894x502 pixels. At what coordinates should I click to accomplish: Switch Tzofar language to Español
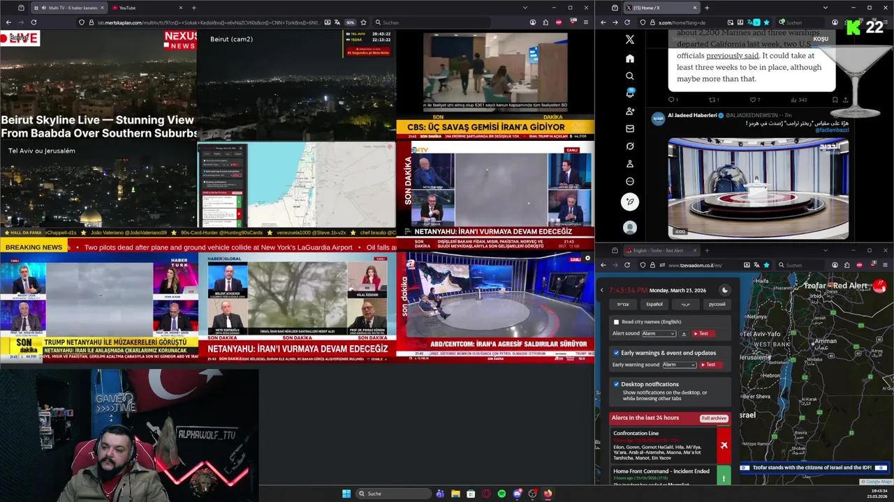click(654, 305)
